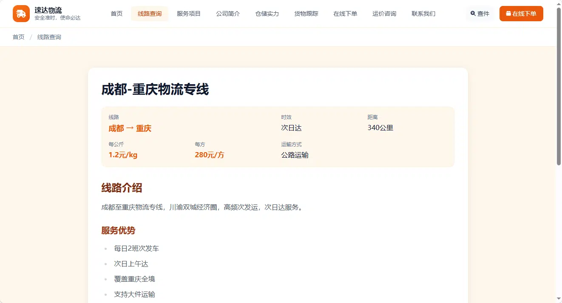Open the 首页 navigation menu item

pyautogui.click(x=116, y=14)
